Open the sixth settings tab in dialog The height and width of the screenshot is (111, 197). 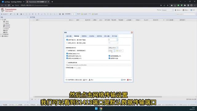[x=107, y=36]
